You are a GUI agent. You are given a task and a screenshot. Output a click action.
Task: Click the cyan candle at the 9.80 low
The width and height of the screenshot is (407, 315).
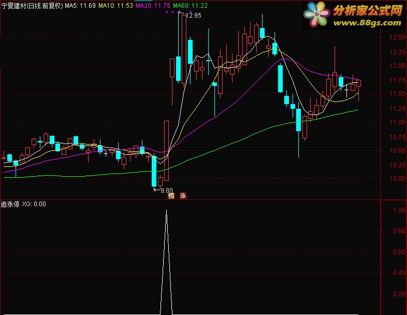tap(154, 171)
